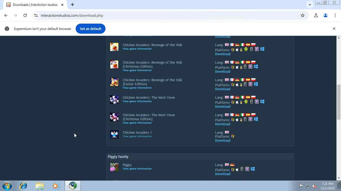The image size is (341, 191).
Task: Open the tab search dropdown arrow
Action: point(310,5)
